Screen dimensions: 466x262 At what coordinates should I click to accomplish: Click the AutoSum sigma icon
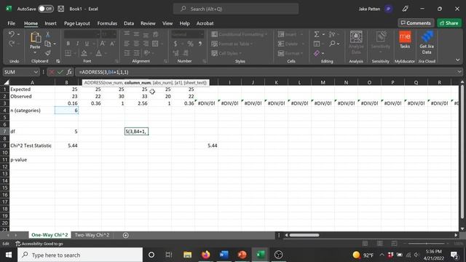(317, 34)
